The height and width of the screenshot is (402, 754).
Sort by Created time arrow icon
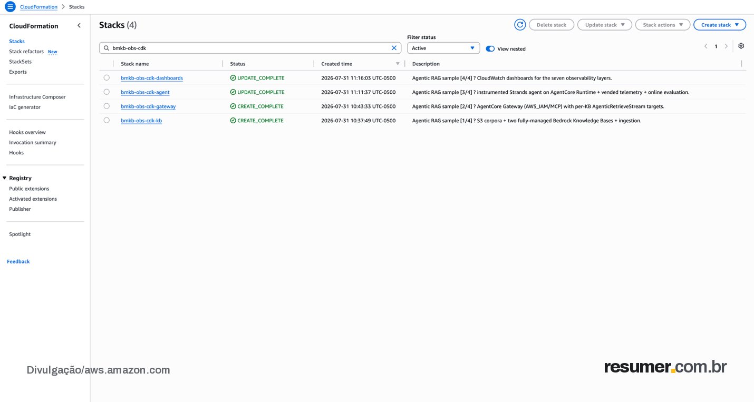coord(398,64)
